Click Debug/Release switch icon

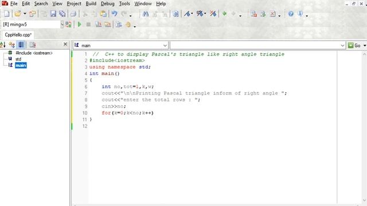pyautogui.click(x=68, y=24)
